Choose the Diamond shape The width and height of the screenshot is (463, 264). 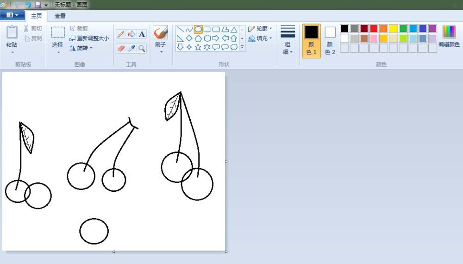pyautogui.click(x=189, y=38)
